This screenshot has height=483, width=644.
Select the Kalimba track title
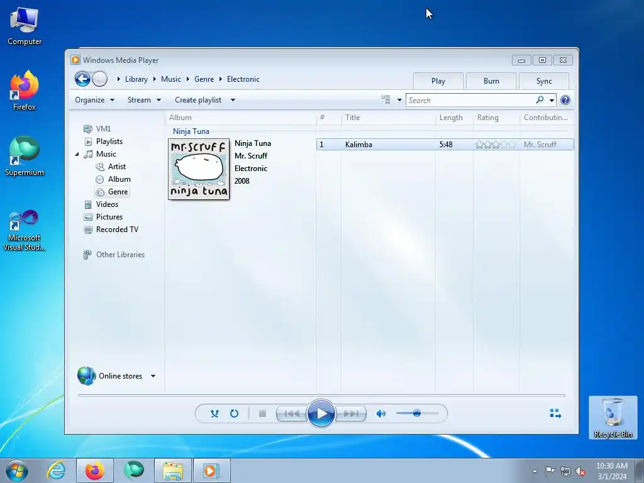tap(358, 145)
